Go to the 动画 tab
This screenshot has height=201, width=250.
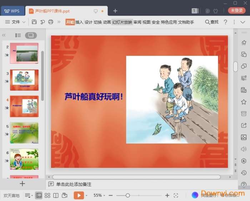click(x=107, y=22)
